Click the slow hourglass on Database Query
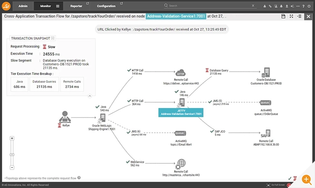Viewport: 315px width, 188px height. pos(207,70)
